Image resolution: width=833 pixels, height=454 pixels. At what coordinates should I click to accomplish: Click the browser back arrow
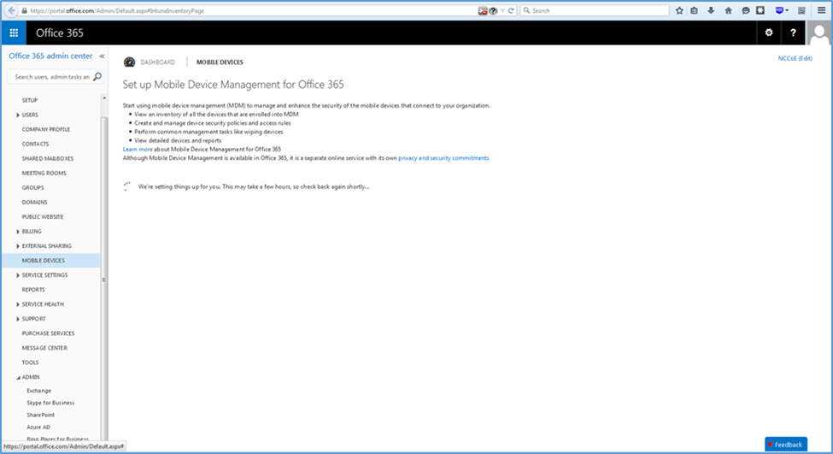(x=11, y=10)
